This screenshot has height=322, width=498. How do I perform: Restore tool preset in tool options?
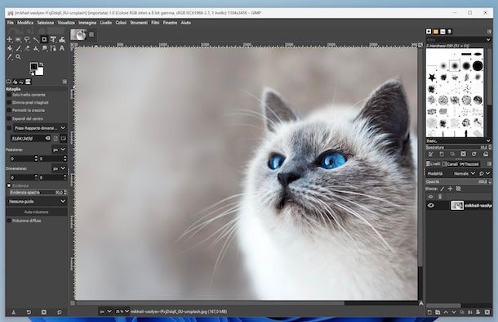pyautogui.click(x=29, y=312)
